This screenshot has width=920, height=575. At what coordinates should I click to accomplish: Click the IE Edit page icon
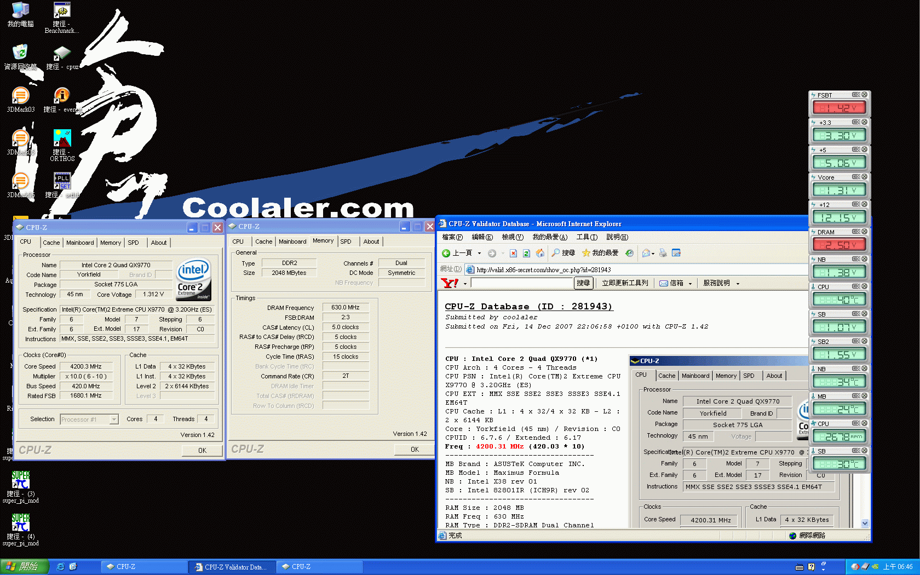click(x=676, y=253)
